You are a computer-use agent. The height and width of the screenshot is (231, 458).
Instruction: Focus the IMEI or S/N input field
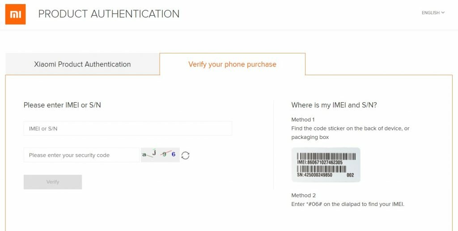pyautogui.click(x=127, y=129)
